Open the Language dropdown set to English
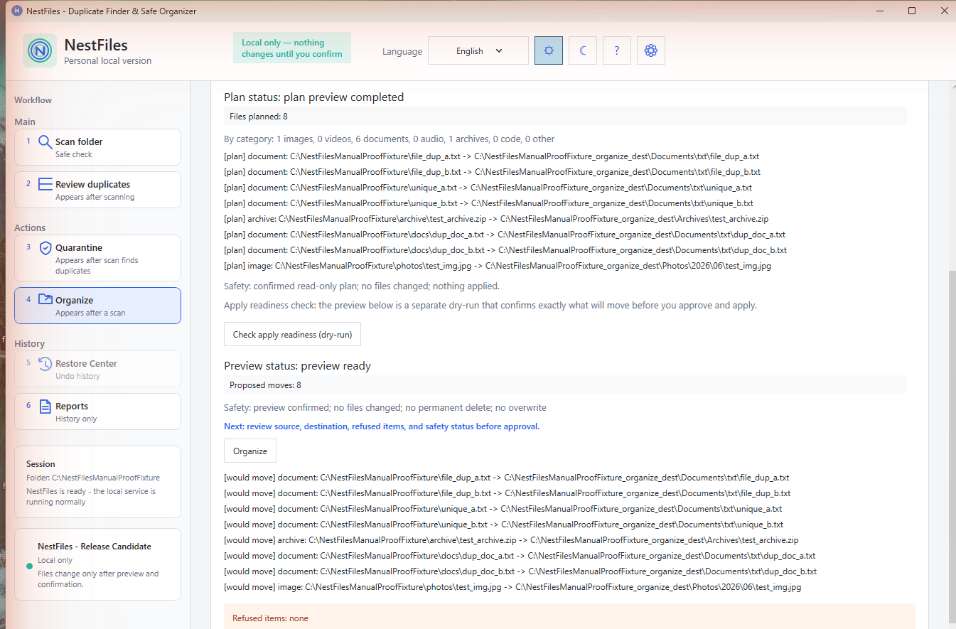The width and height of the screenshot is (956, 629). tap(478, 50)
